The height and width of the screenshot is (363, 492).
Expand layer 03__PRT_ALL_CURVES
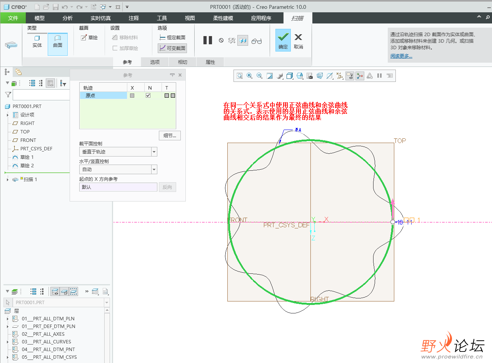8,342
